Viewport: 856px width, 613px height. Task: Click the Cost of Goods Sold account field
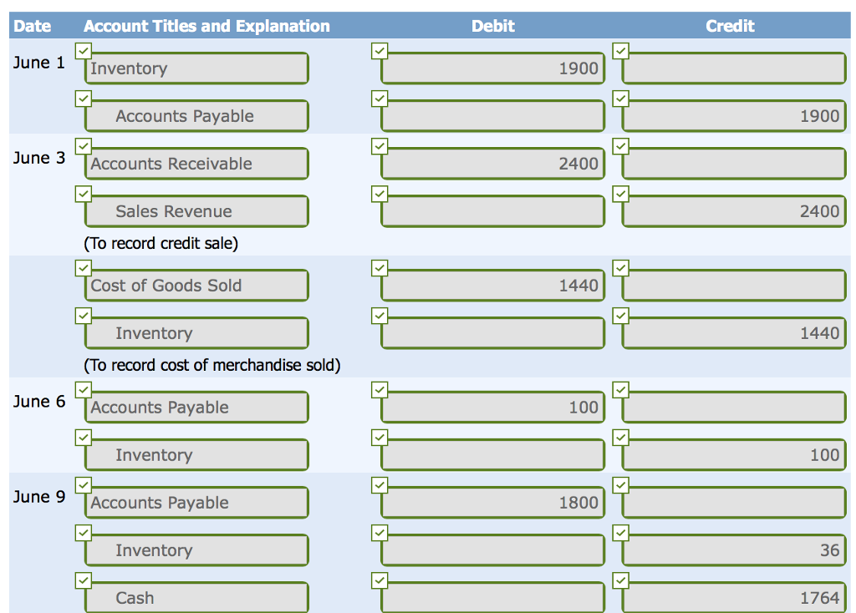(196, 286)
